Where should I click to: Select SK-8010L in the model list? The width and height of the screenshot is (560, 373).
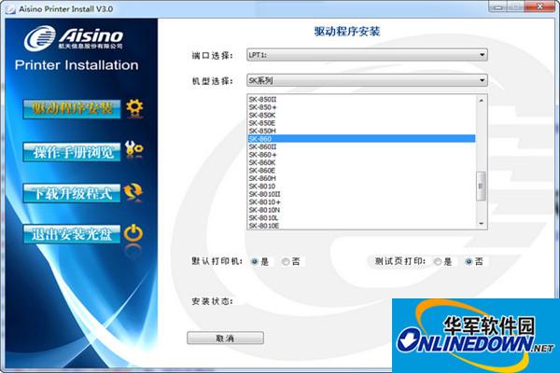pos(362,217)
